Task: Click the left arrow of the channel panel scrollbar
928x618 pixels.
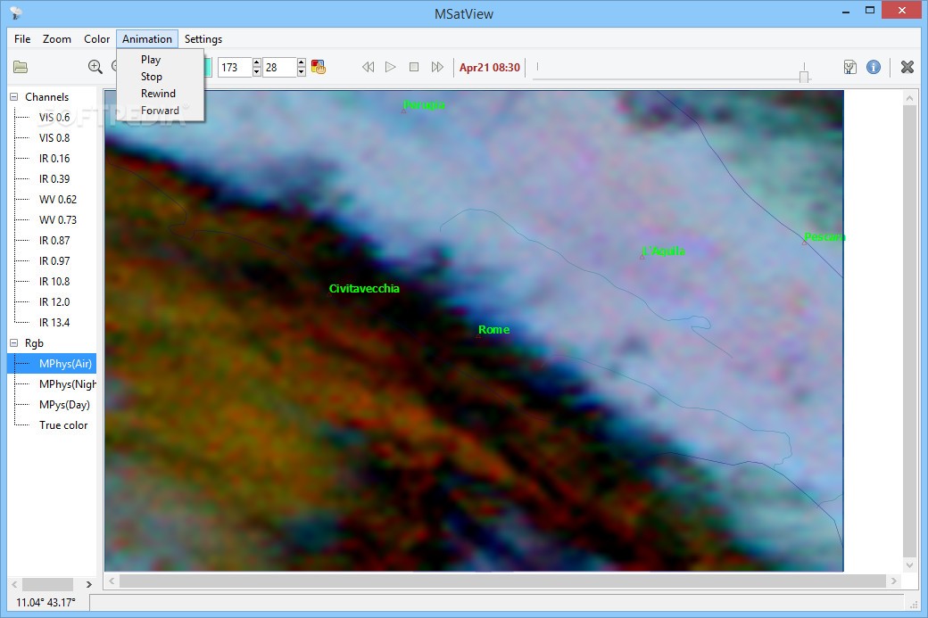Action: click(x=14, y=584)
